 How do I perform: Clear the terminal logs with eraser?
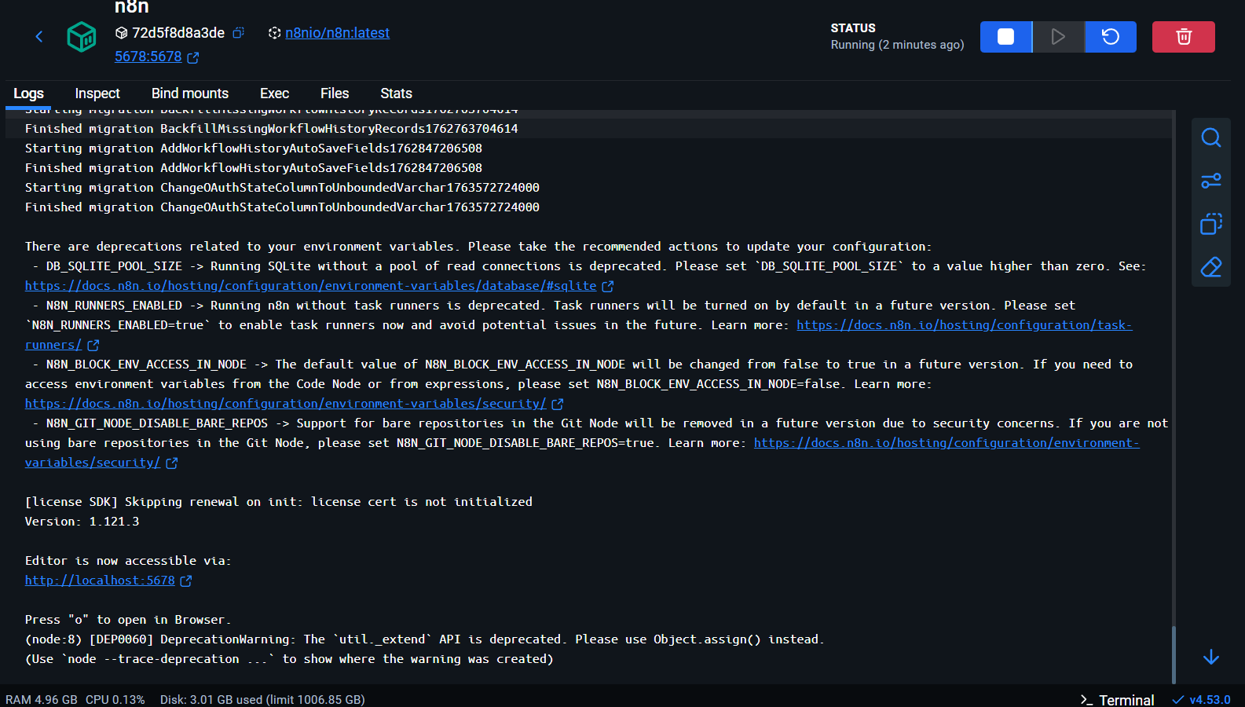point(1210,267)
